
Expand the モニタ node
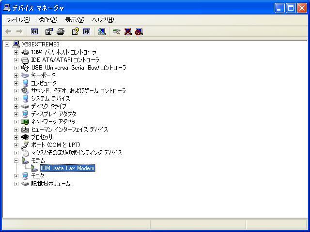(x=16, y=176)
